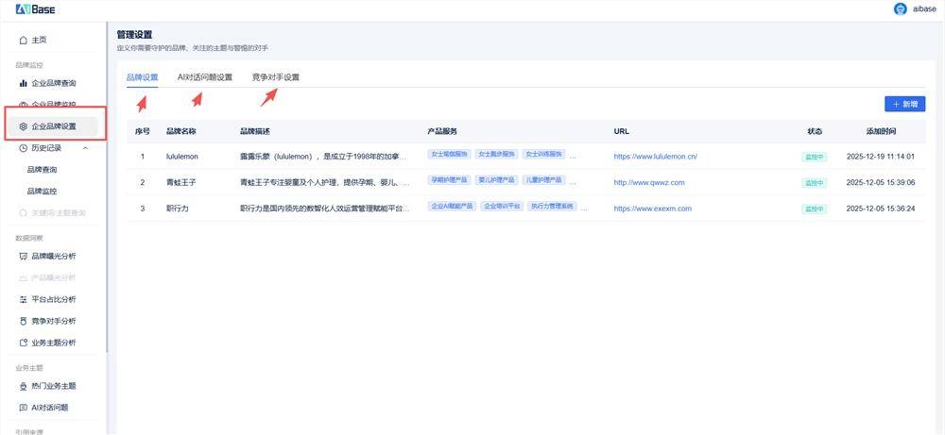
Task: Click the 添加时间 column header
Action: [881, 131]
